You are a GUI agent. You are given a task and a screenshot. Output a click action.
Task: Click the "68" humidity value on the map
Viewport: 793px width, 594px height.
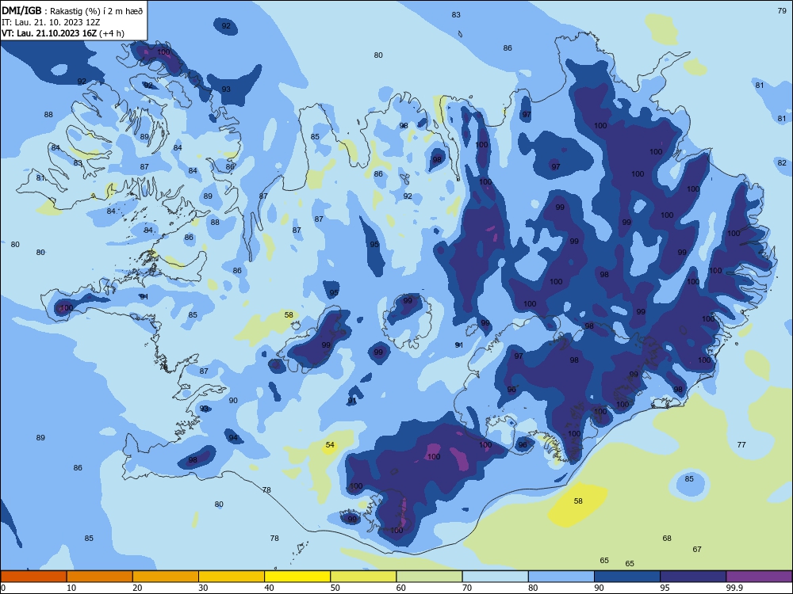click(x=667, y=539)
